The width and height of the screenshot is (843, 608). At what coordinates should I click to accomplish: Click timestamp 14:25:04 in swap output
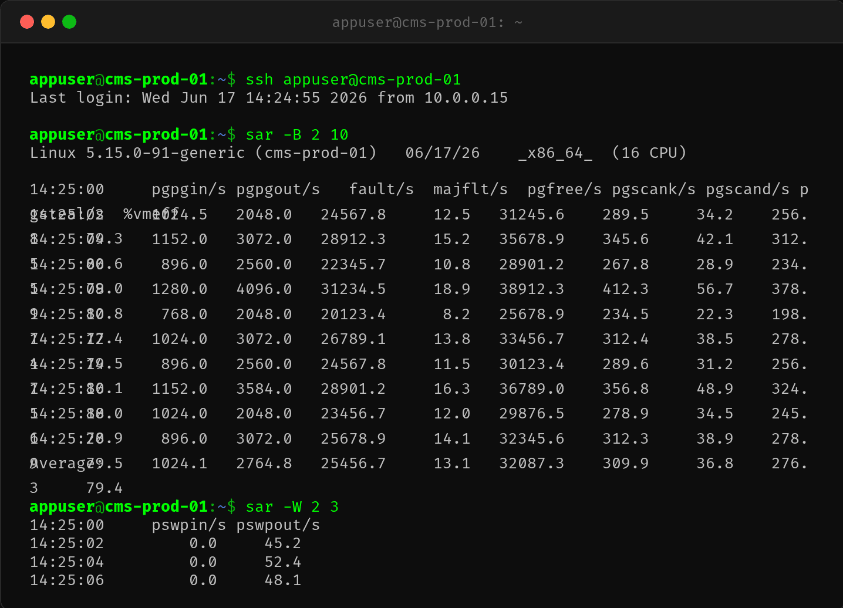click(x=67, y=562)
